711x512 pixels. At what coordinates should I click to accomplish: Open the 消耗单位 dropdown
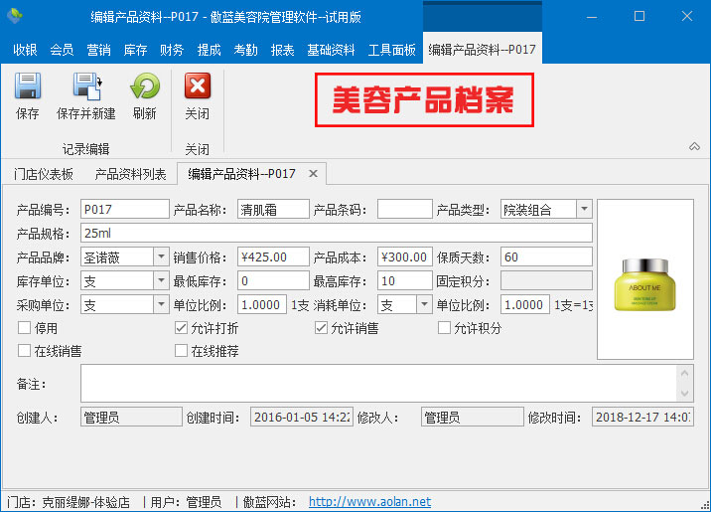click(x=424, y=304)
